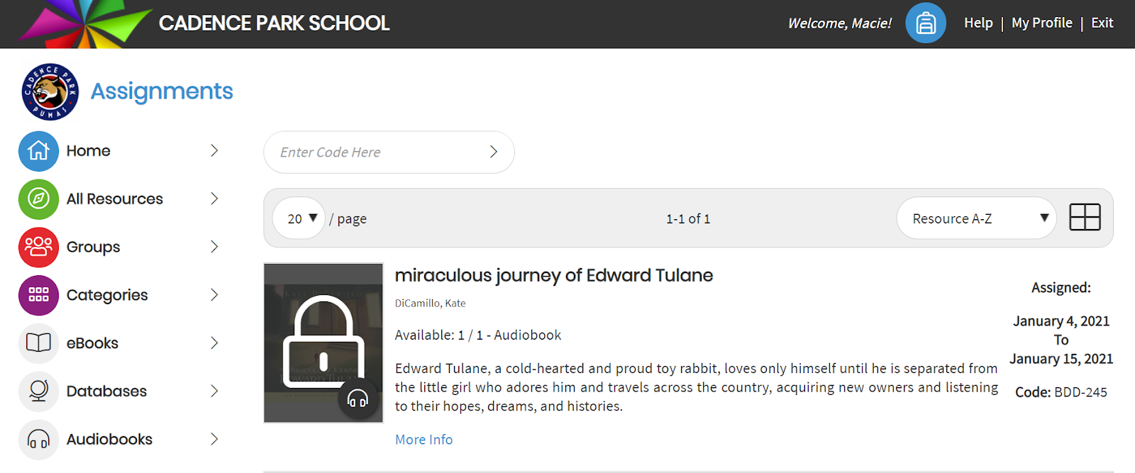Expand the Categories chevron arrow
This screenshot has height=473, width=1135.
click(214, 295)
